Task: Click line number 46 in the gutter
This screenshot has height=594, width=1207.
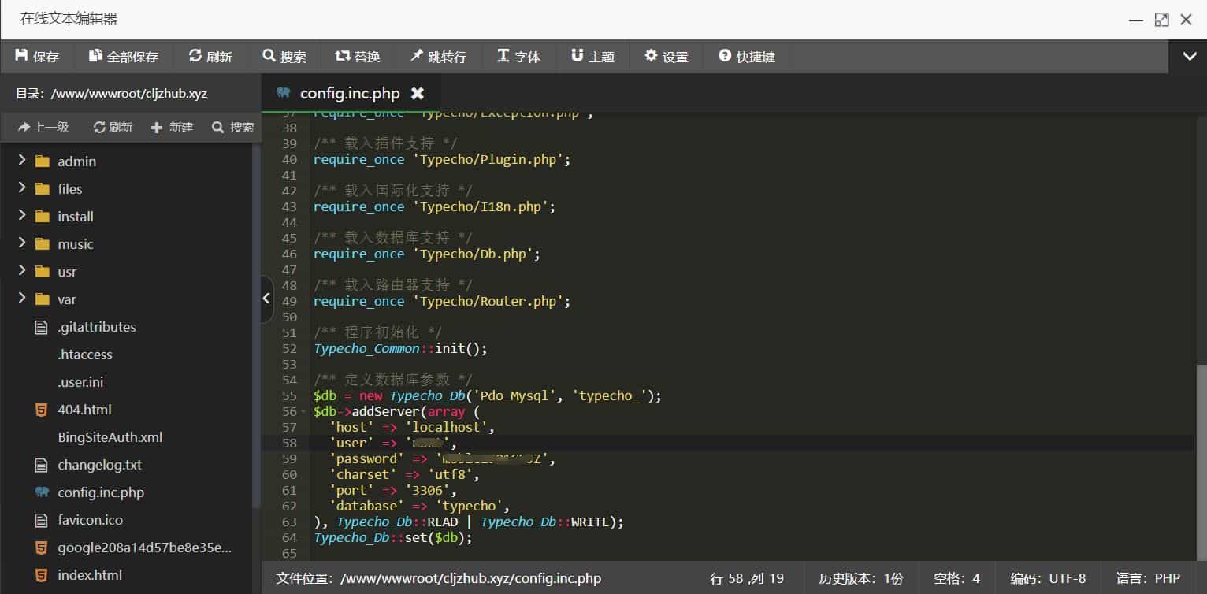Action: pos(289,254)
